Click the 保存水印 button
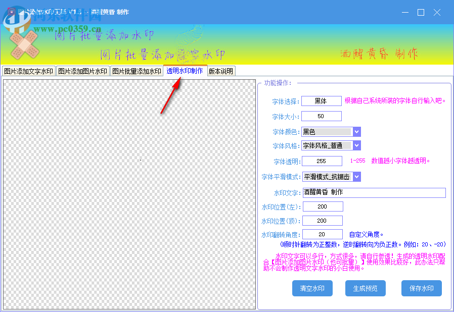The width and height of the screenshot is (454, 312). click(x=421, y=288)
